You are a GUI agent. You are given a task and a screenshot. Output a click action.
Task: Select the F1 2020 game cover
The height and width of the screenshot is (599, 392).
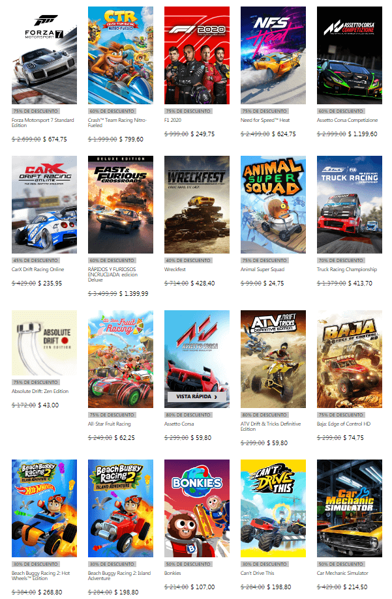197,55
